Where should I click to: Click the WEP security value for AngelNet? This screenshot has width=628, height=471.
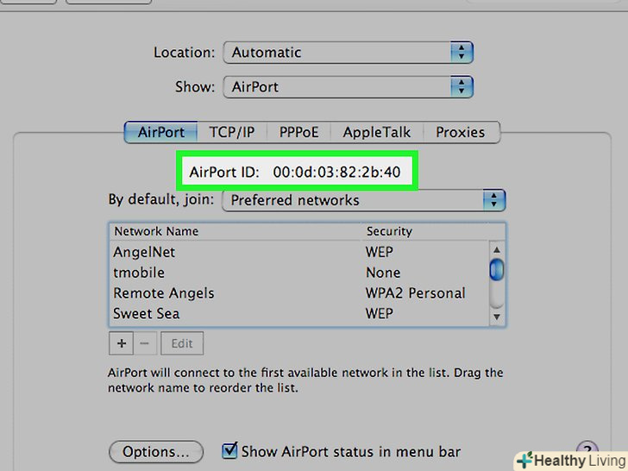(x=380, y=252)
